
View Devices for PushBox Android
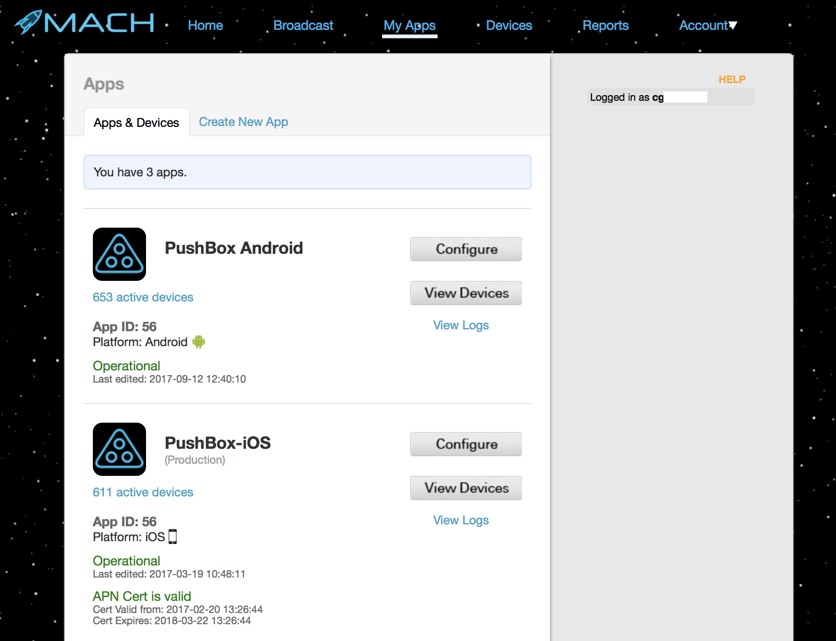(466, 293)
